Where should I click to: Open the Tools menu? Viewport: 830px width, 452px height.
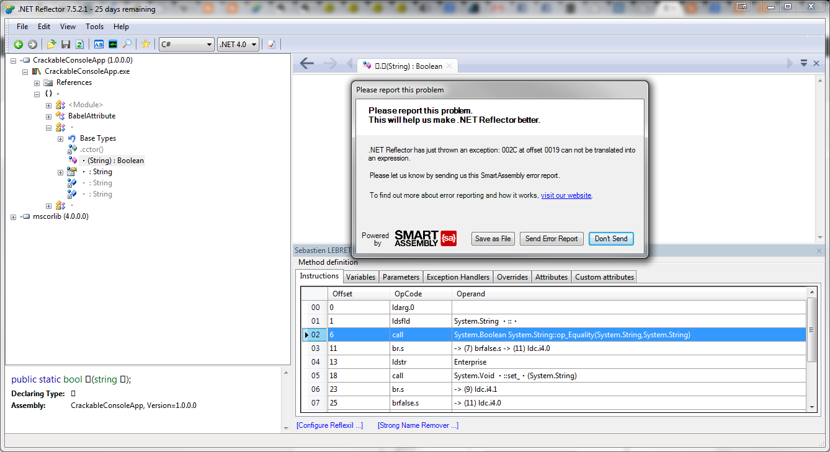click(95, 27)
